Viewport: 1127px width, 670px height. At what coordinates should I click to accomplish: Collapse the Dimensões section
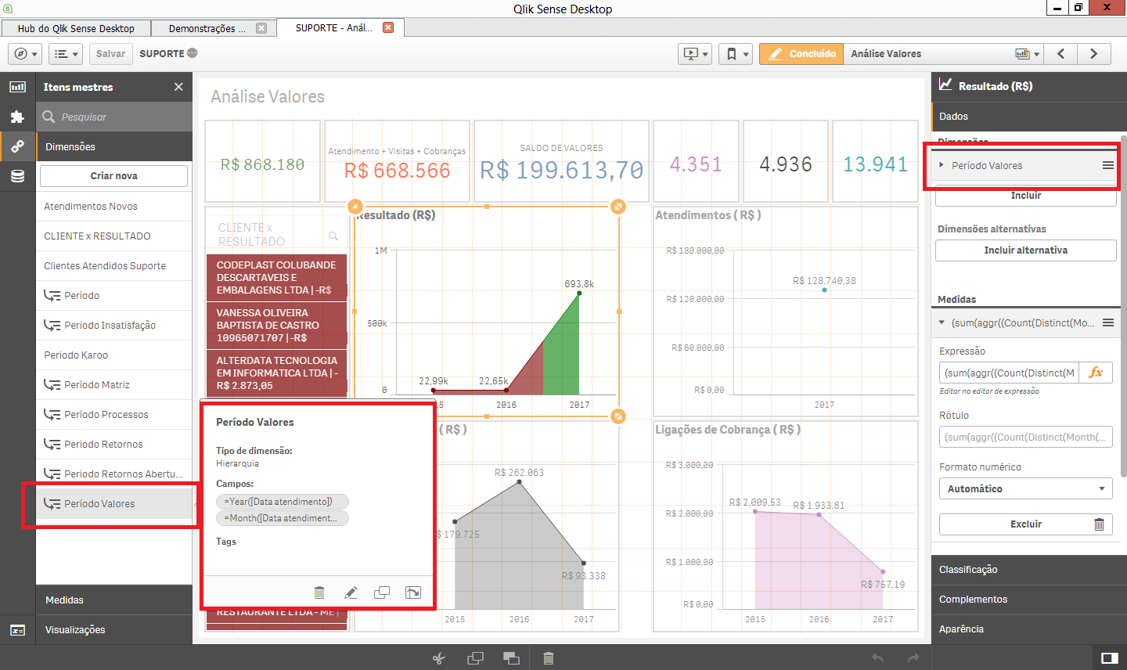(x=114, y=146)
